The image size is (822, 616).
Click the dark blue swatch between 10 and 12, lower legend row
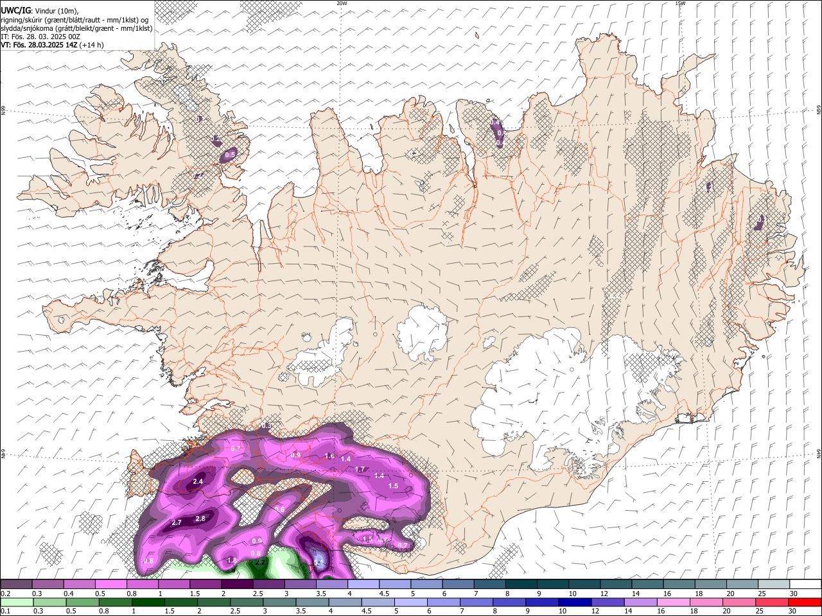574,603
